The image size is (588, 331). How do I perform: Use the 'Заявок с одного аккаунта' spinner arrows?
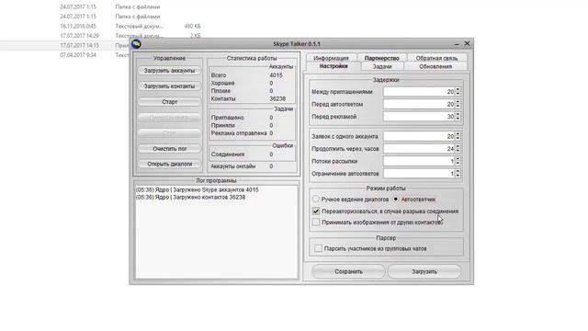[x=458, y=137]
